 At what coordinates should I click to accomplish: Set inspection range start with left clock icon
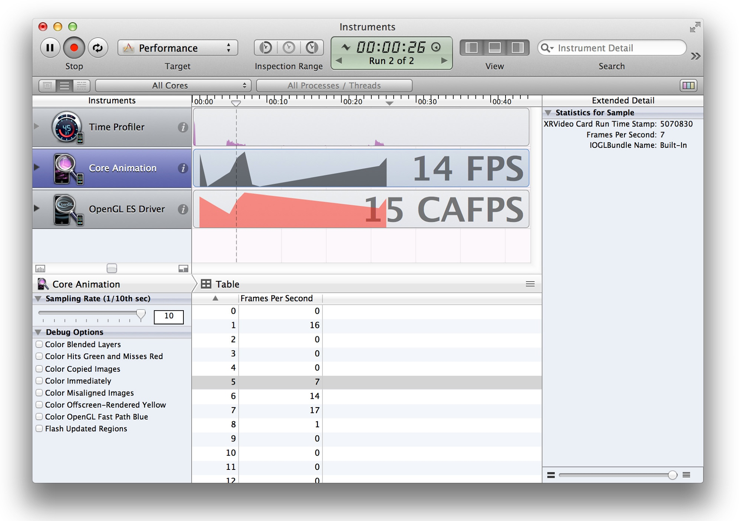coord(265,47)
